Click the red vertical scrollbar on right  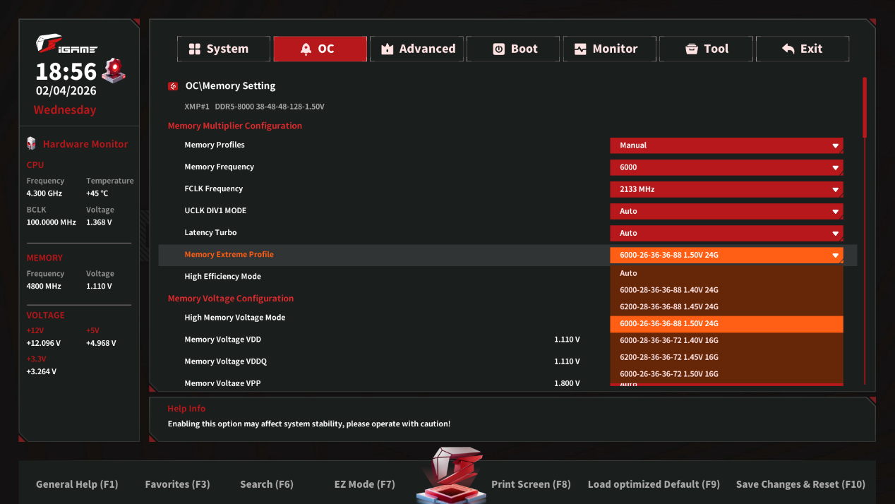[x=865, y=108]
